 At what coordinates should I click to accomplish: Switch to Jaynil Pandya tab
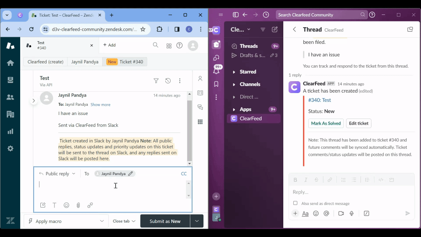click(x=85, y=62)
